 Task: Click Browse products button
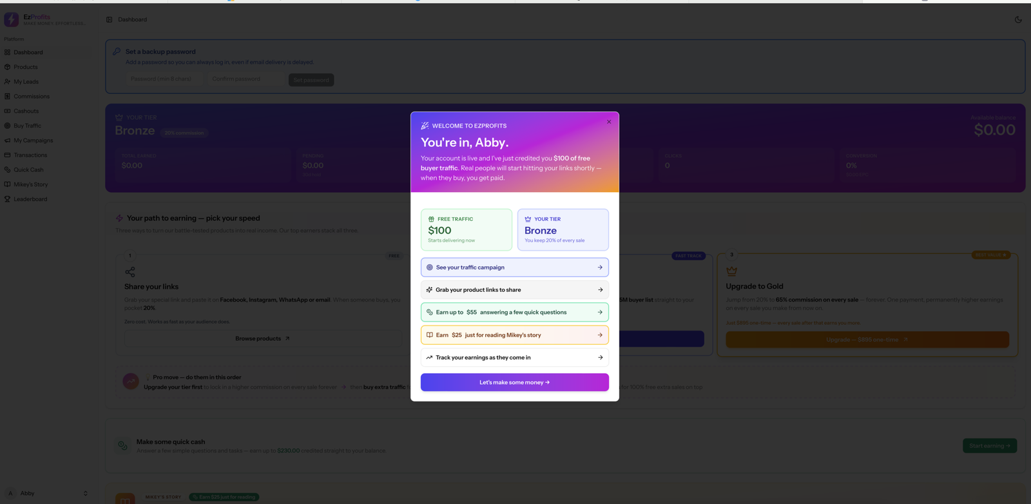pyautogui.click(x=262, y=338)
